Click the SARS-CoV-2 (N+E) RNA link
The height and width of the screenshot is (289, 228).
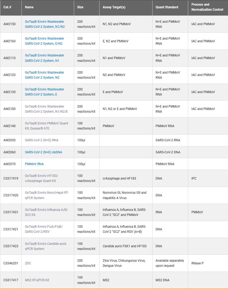point(41,140)
